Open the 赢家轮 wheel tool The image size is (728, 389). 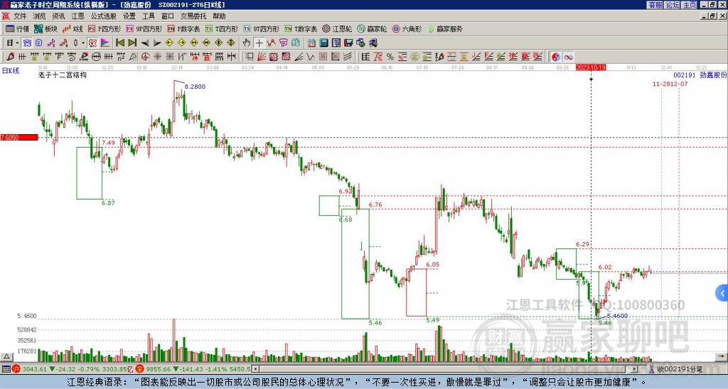[372, 29]
